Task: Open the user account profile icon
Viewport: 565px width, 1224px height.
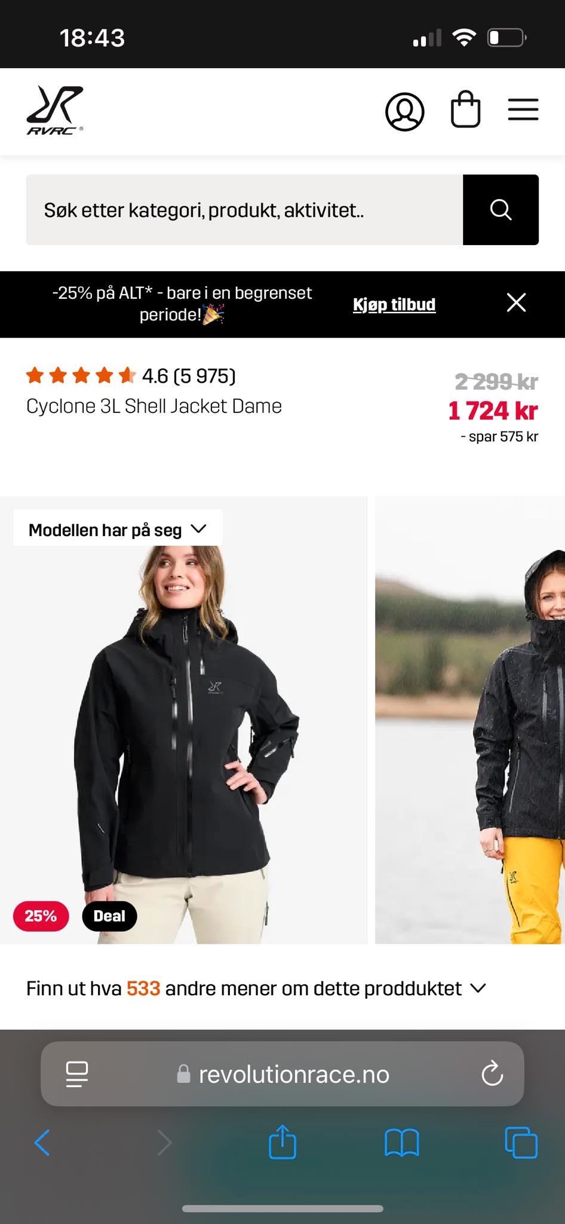Action: 404,112
